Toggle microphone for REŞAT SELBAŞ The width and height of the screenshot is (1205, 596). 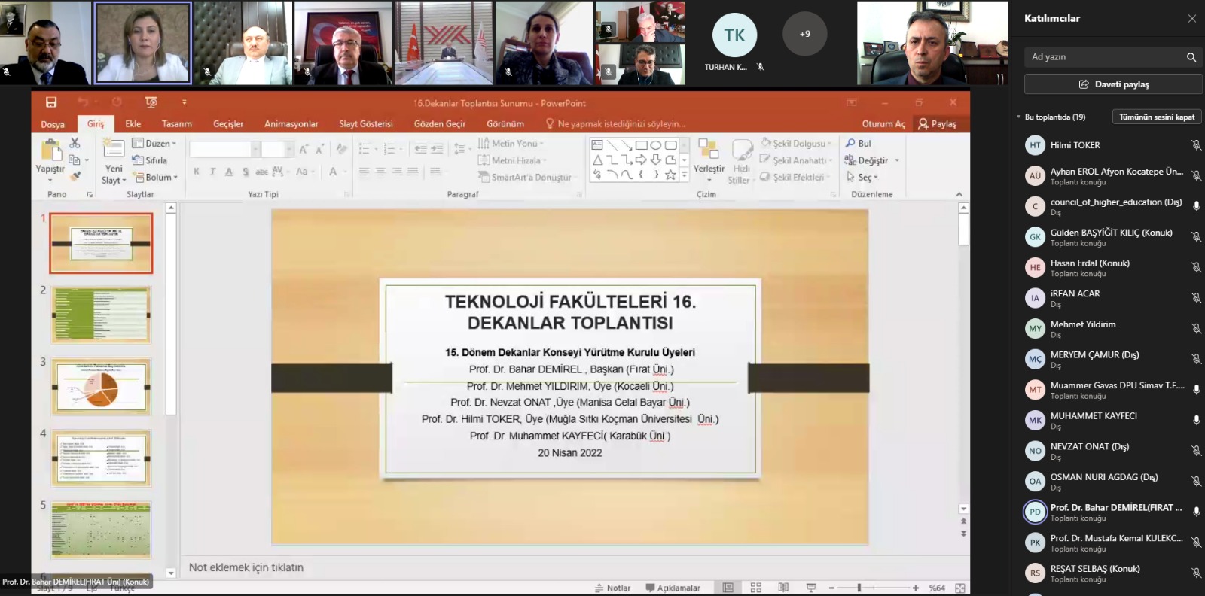(1196, 573)
